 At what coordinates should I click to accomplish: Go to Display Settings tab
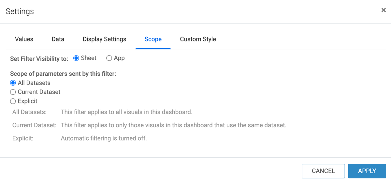click(104, 39)
